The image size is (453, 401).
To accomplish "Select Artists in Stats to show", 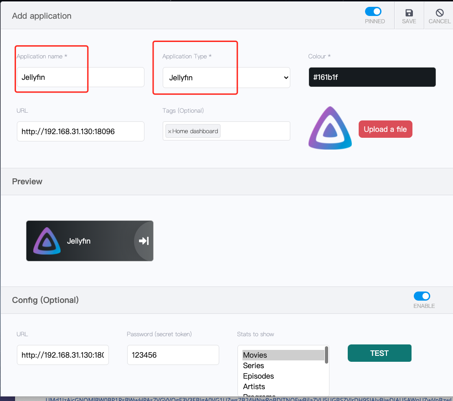I will tap(283, 386).
